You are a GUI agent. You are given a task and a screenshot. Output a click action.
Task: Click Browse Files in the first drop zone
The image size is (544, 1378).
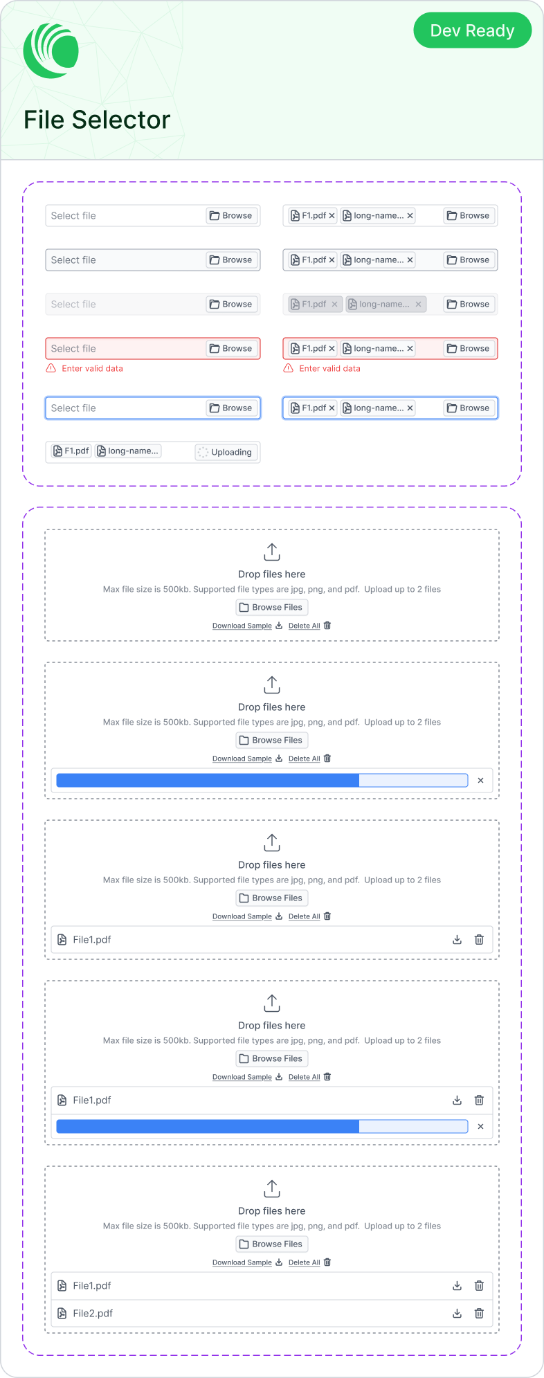click(272, 607)
